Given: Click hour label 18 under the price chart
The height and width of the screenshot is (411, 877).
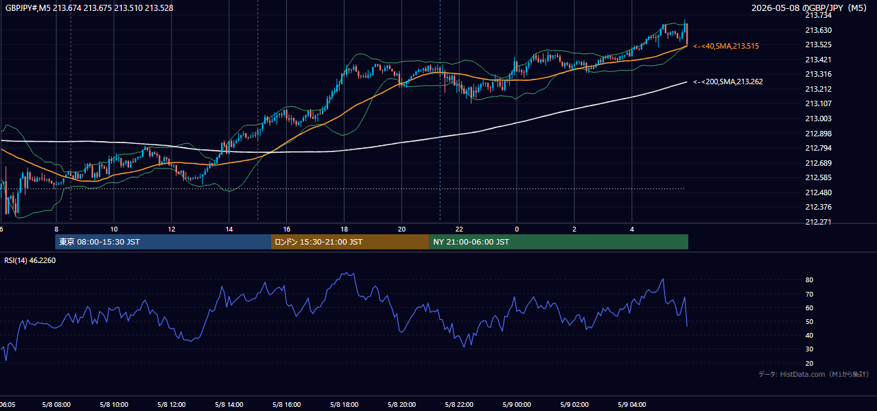Looking at the screenshot, I should pos(344,229).
